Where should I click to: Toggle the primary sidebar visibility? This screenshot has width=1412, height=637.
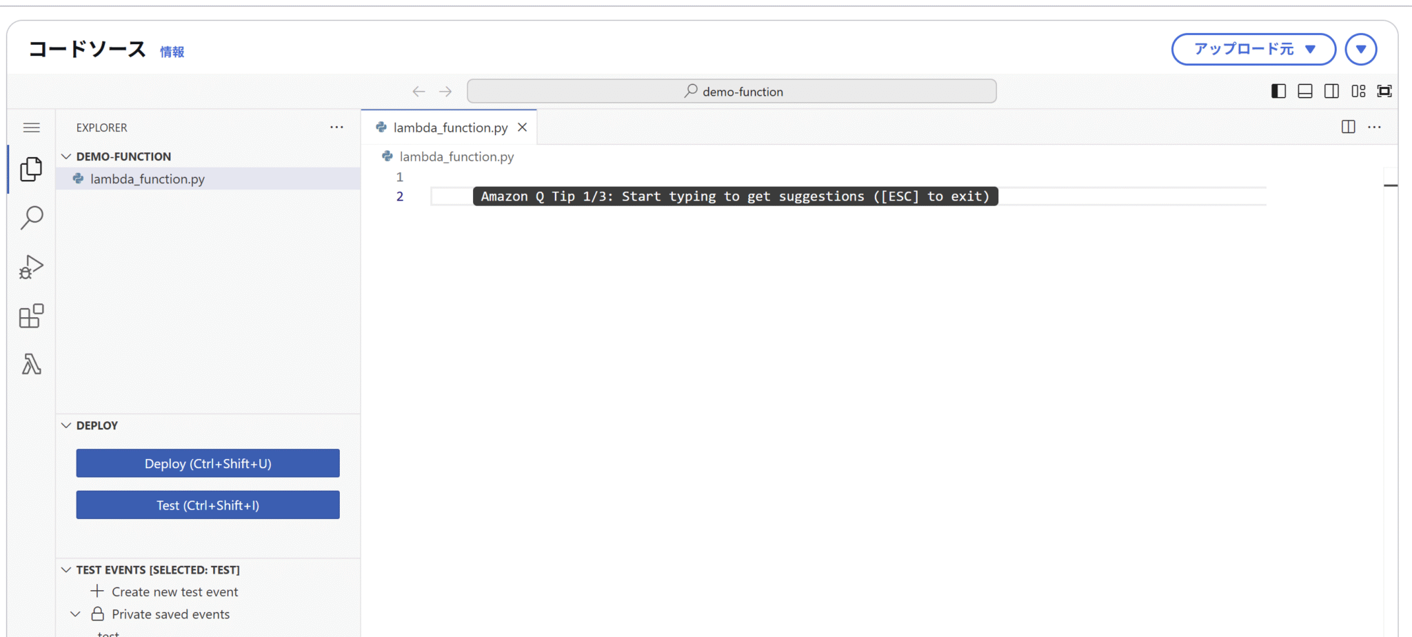(1278, 90)
